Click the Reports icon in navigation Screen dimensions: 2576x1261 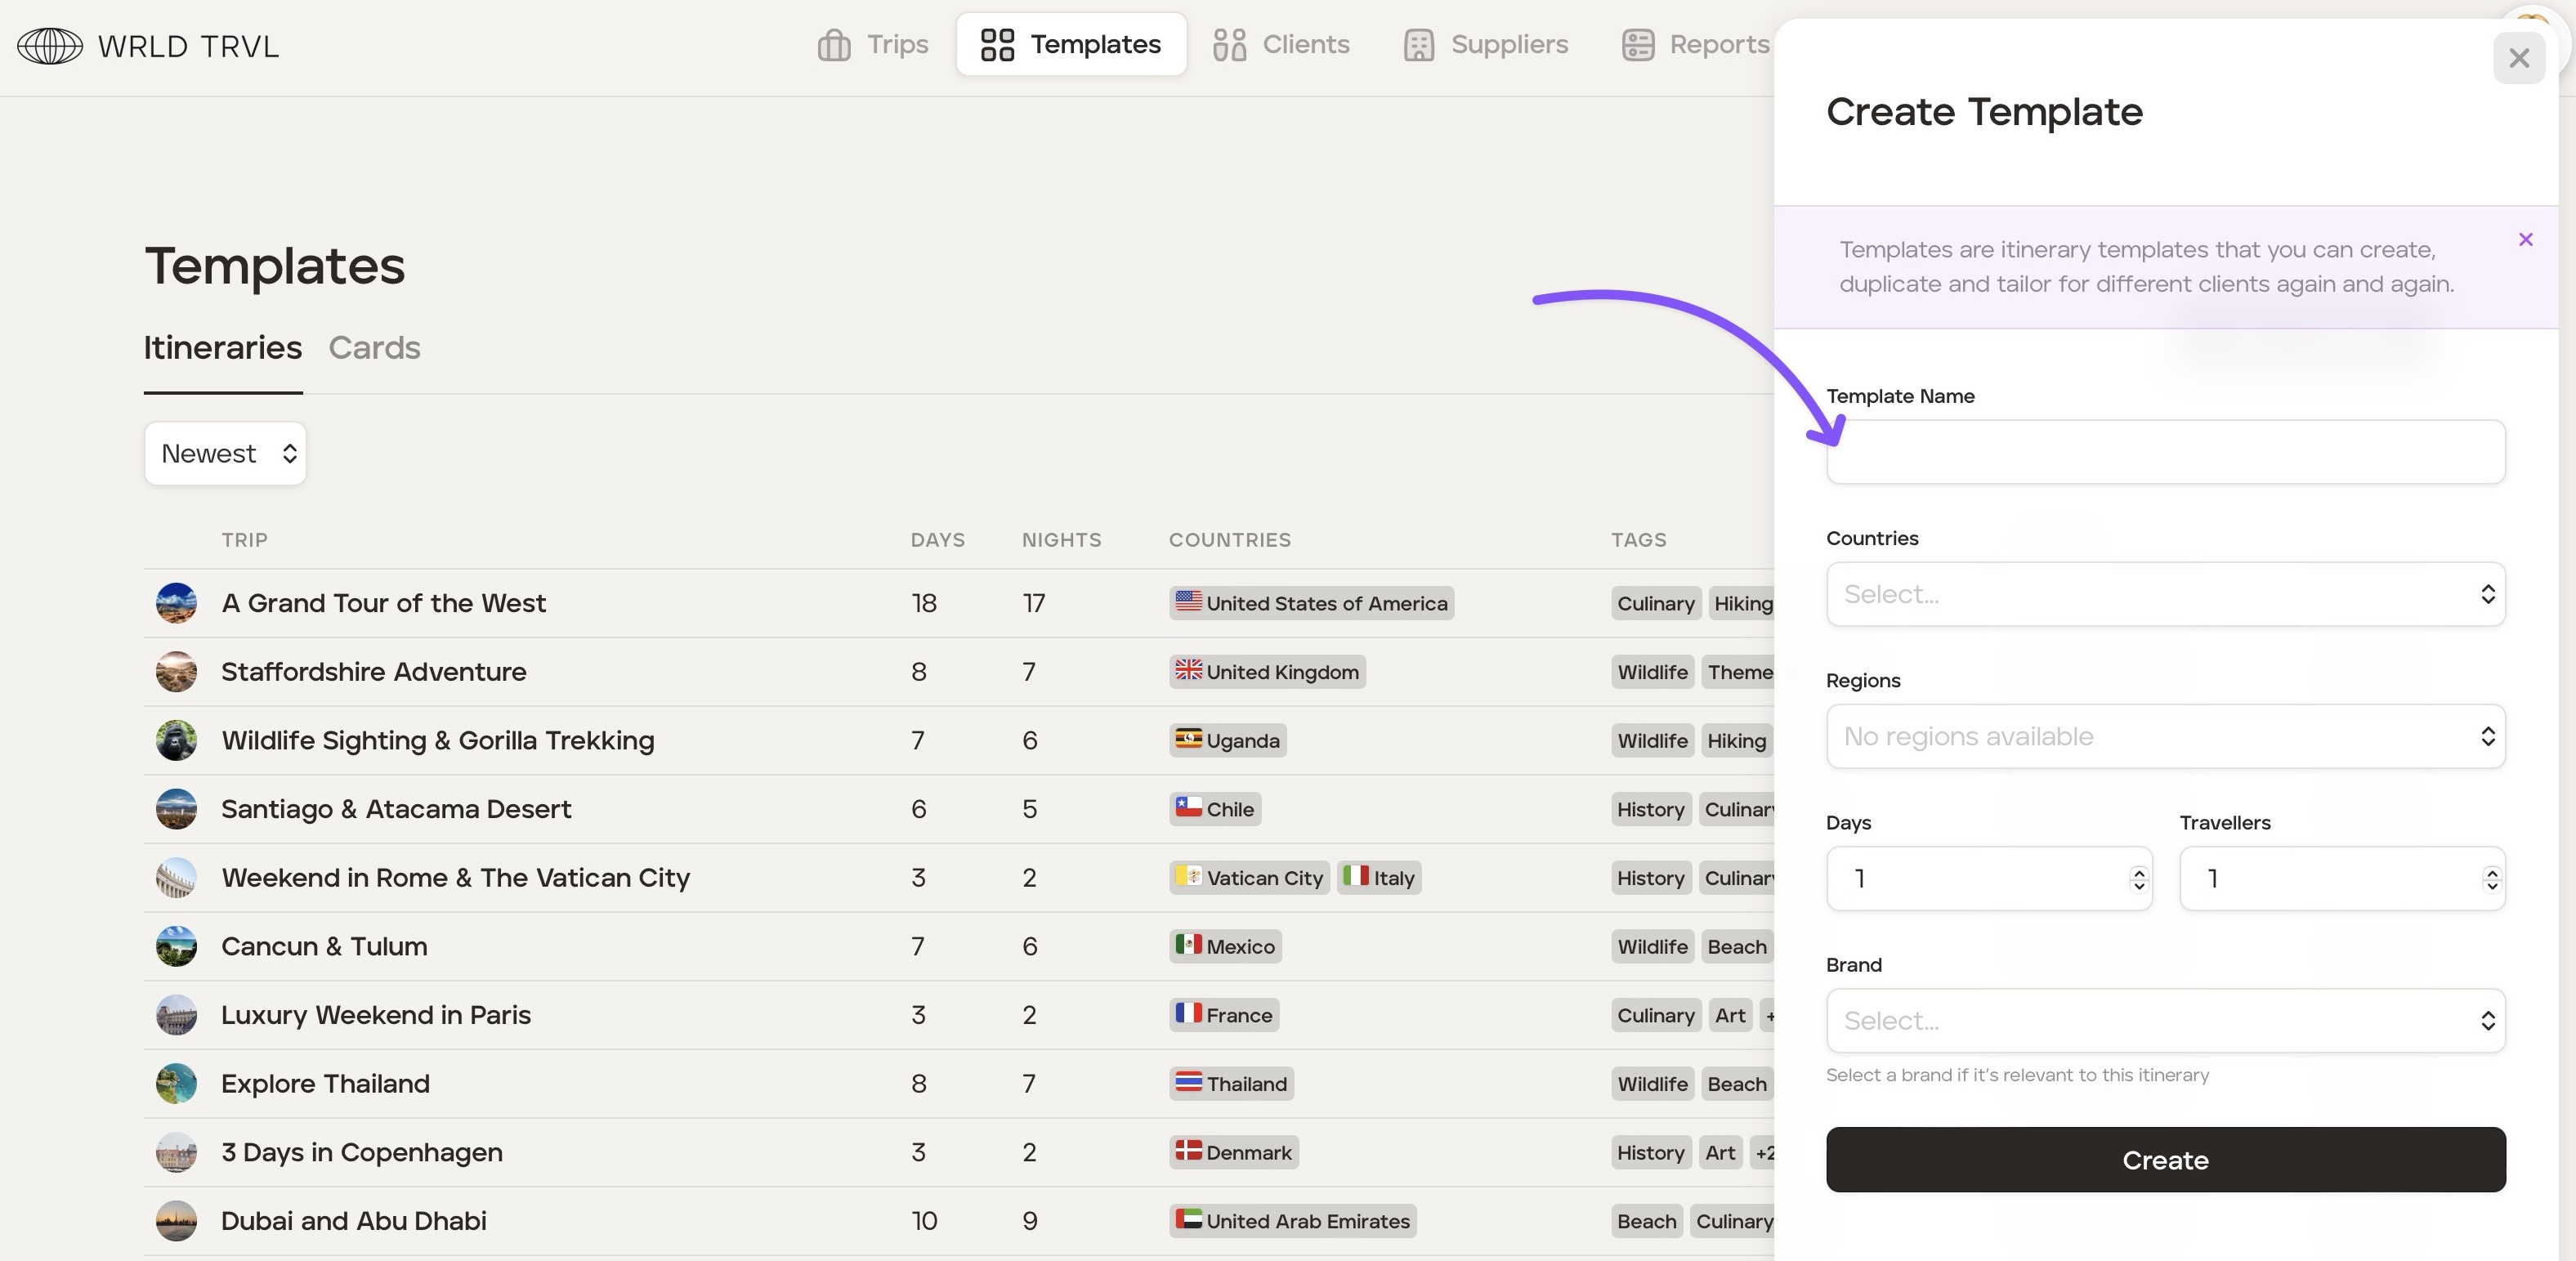(1637, 45)
